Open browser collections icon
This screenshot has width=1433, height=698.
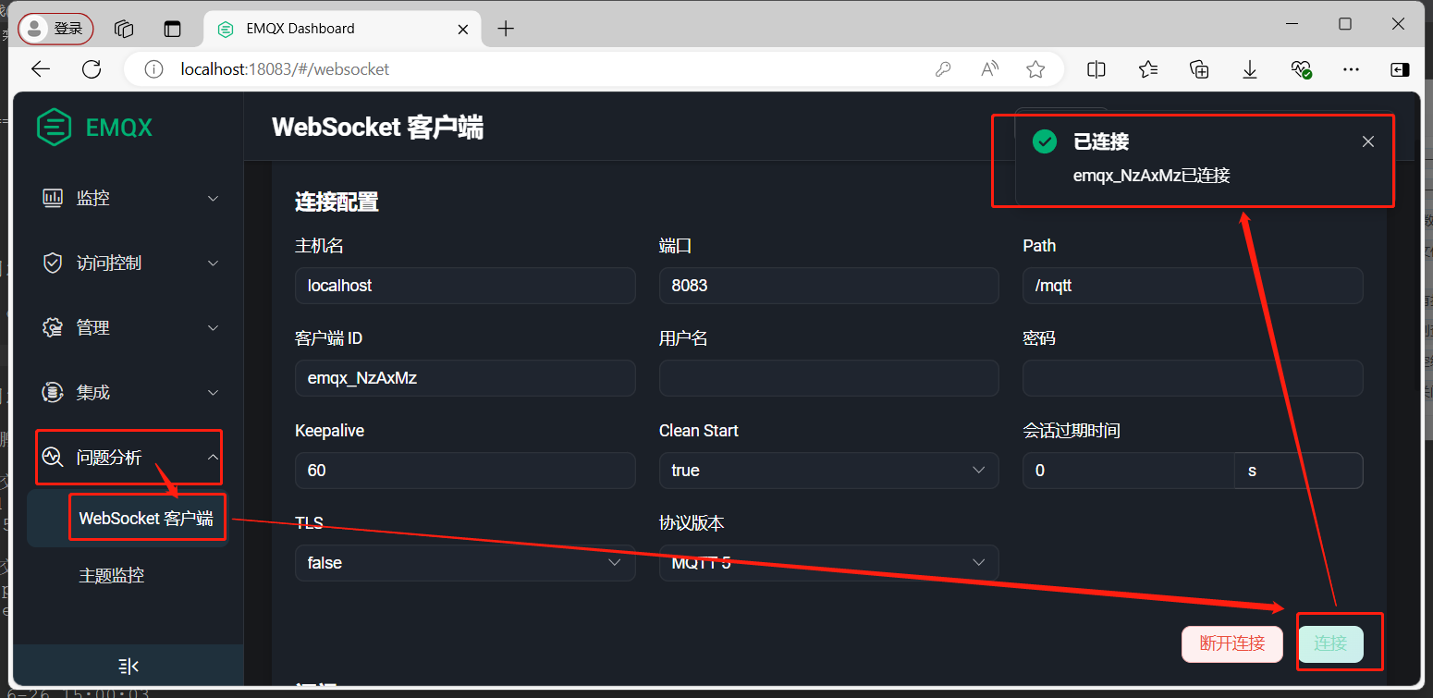(1199, 69)
